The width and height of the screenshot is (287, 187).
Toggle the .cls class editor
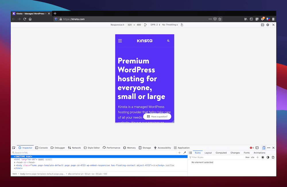coord(253,157)
